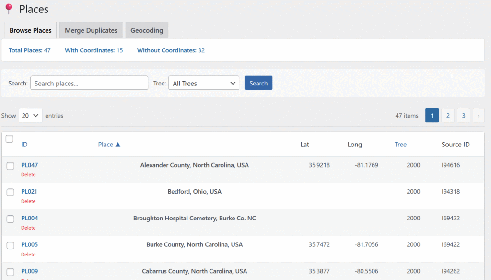The image size is (491, 280).
Task: Click the Place column sort arrow
Action: click(x=118, y=145)
